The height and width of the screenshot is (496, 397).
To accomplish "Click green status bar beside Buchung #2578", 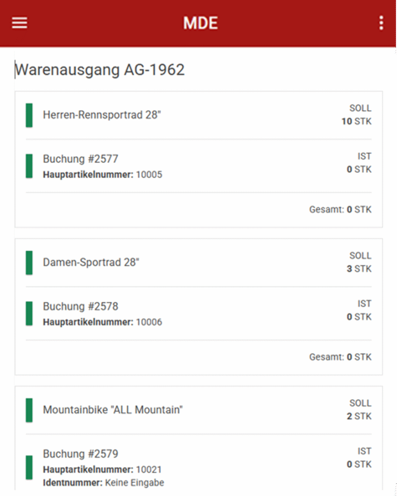I will 29,313.
